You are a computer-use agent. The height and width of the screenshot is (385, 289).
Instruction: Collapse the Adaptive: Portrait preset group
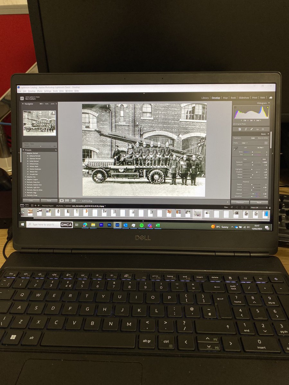coord(25,153)
